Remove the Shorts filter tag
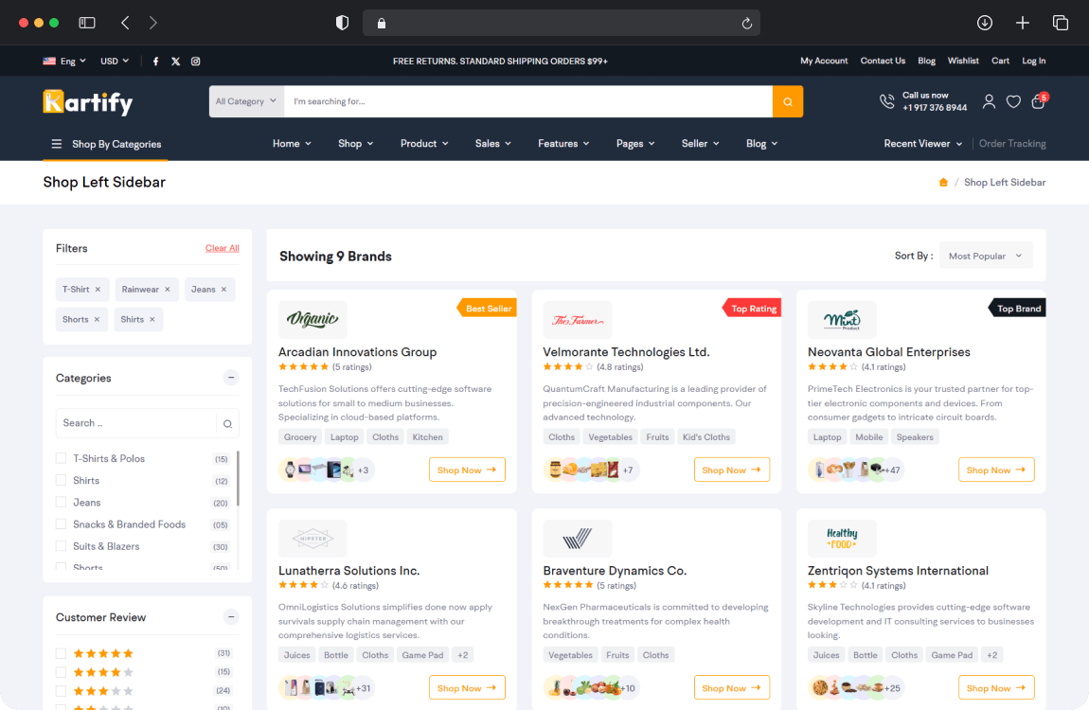The height and width of the screenshot is (710, 1089). point(97,319)
